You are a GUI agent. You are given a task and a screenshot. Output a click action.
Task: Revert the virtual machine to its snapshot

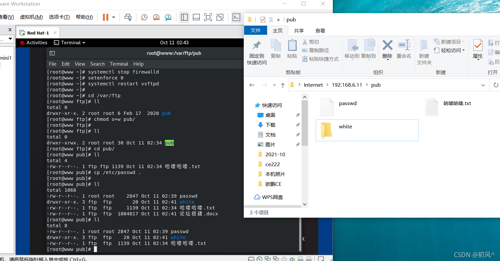(156, 17)
